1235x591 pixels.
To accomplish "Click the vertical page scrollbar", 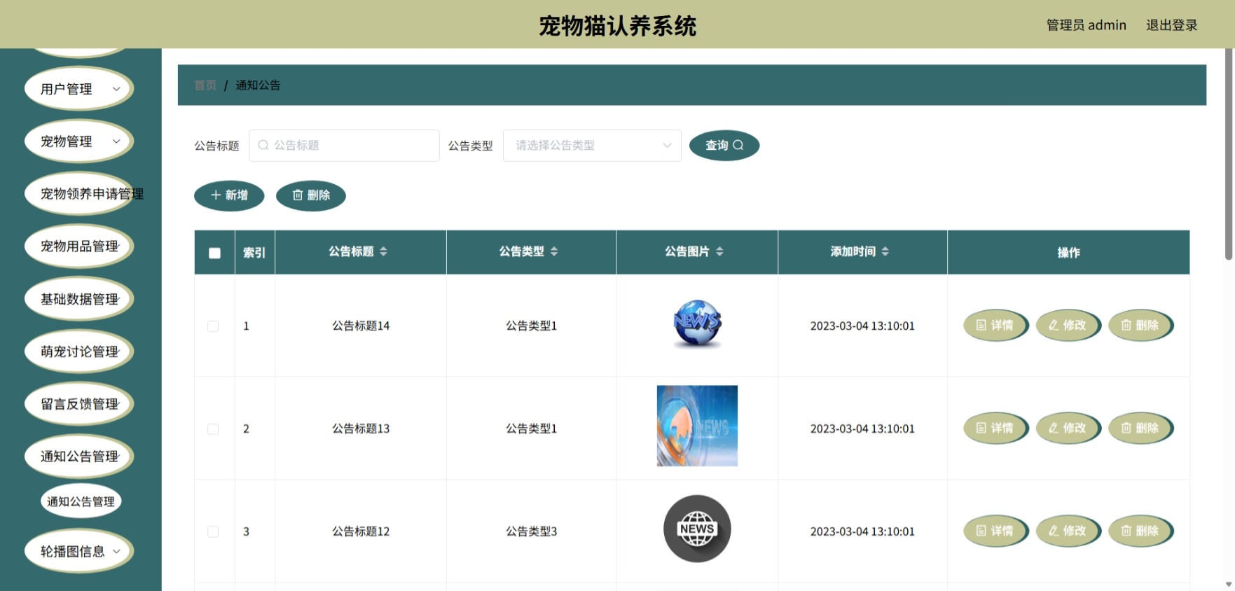I will [x=1228, y=154].
